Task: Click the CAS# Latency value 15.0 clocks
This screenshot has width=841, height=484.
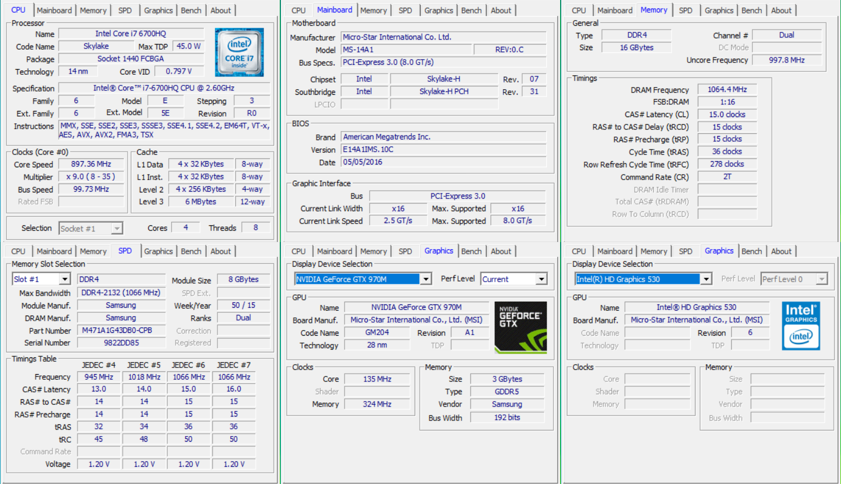Action: point(727,114)
